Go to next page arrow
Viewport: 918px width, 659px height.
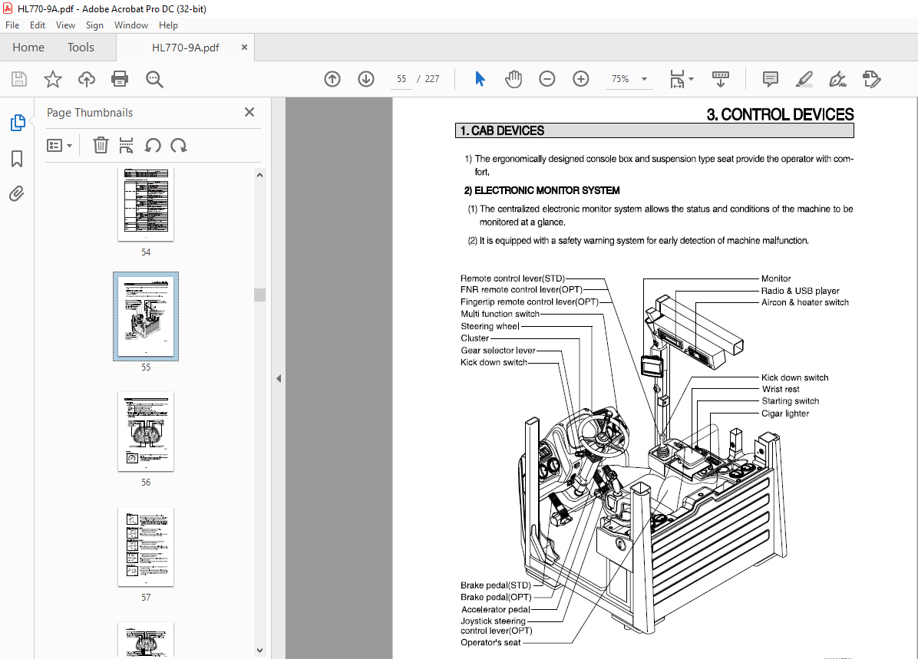click(366, 79)
